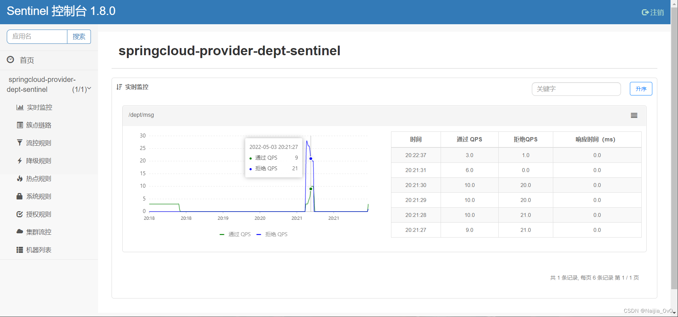678x317 pixels.
Task: Click the 拒绝QPS column header
Action: click(525, 139)
